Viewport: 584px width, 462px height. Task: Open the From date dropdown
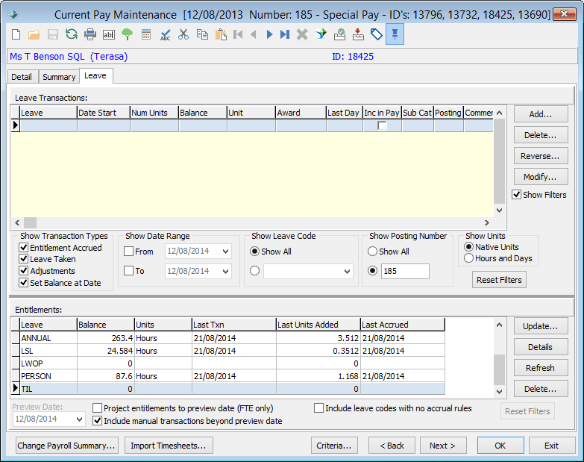pos(225,252)
